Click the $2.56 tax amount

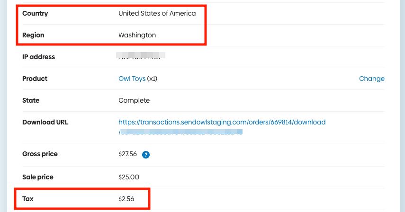coord(126,199)
